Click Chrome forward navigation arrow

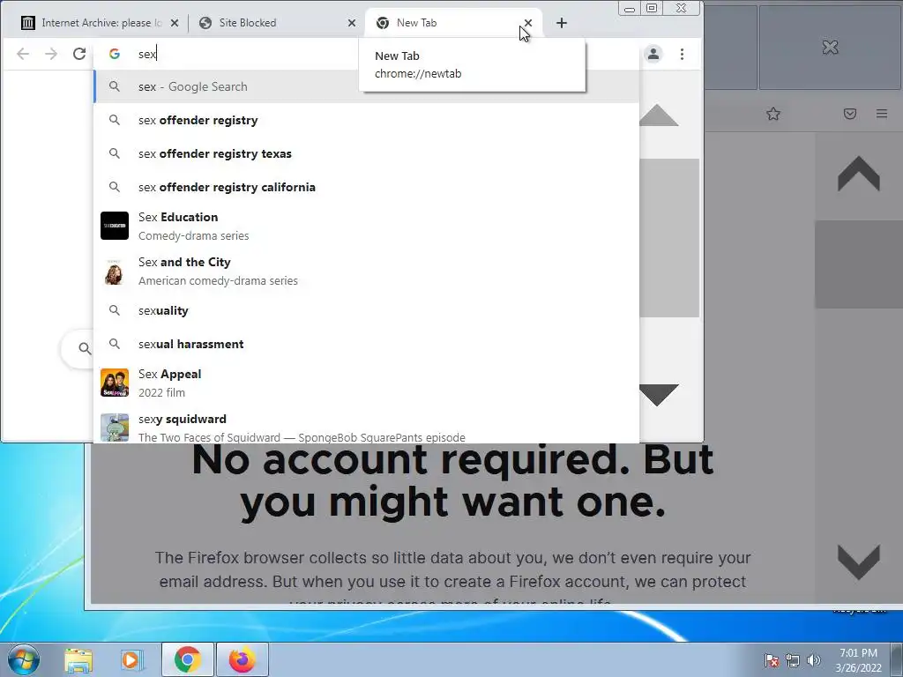pos(51,54)
